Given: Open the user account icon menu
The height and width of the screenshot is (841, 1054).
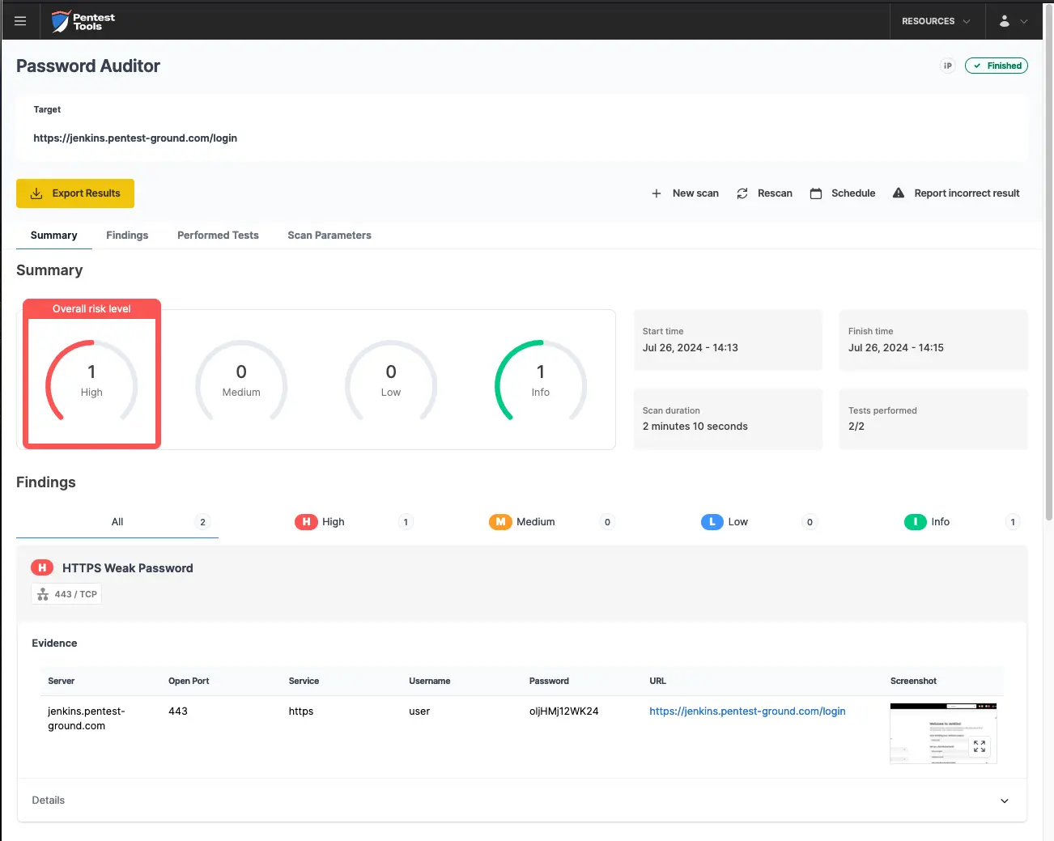Looking at the screenshot, I should [1004, 21].
